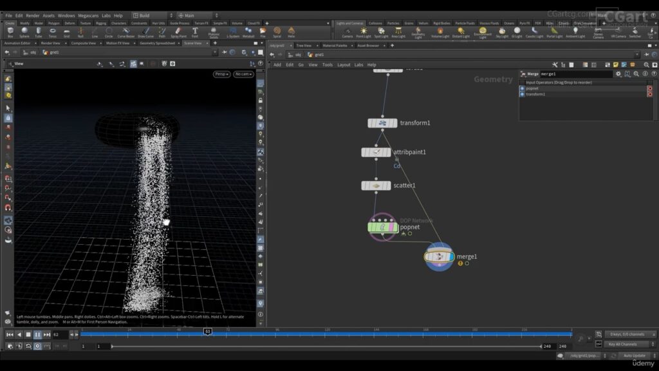
Task: Select the Spiral shelf tool
Action: pyautogui.click(x=277, y=32)
